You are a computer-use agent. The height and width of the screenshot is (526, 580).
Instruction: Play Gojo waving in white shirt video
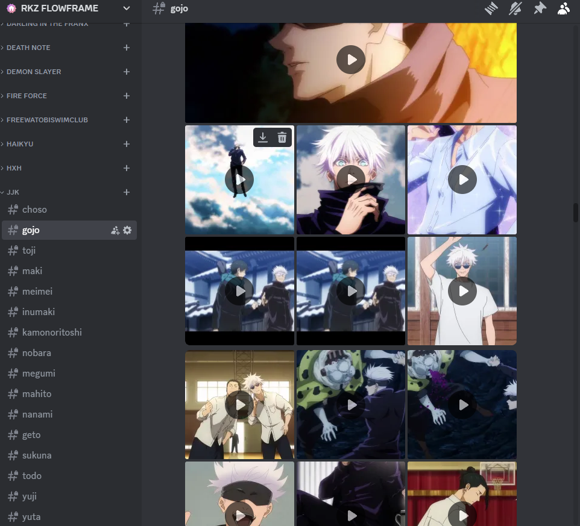click(462, 291)
